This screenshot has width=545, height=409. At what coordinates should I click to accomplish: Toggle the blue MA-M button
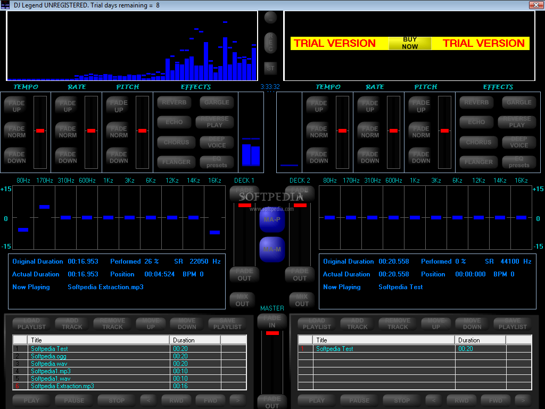click(x=272, y=249)
